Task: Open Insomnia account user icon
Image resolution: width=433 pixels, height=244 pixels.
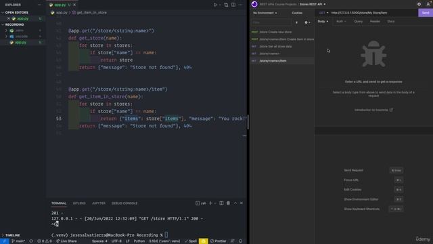Action: pyautogui.click(x=428, y=4)
